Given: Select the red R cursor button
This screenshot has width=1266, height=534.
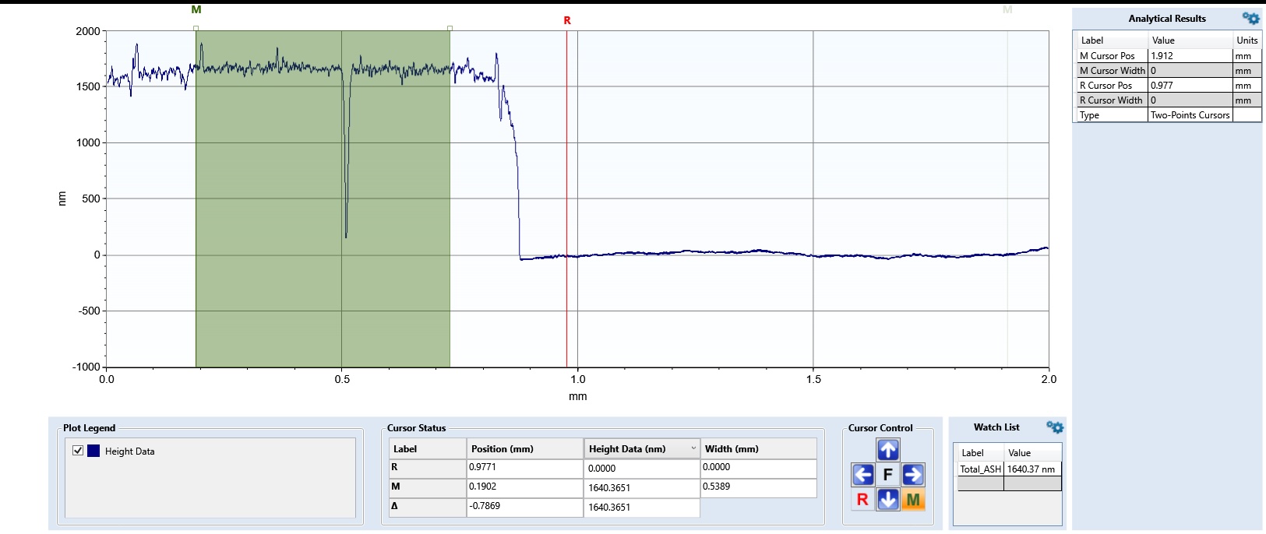Looking at the screenshot, I should [862, 500].
